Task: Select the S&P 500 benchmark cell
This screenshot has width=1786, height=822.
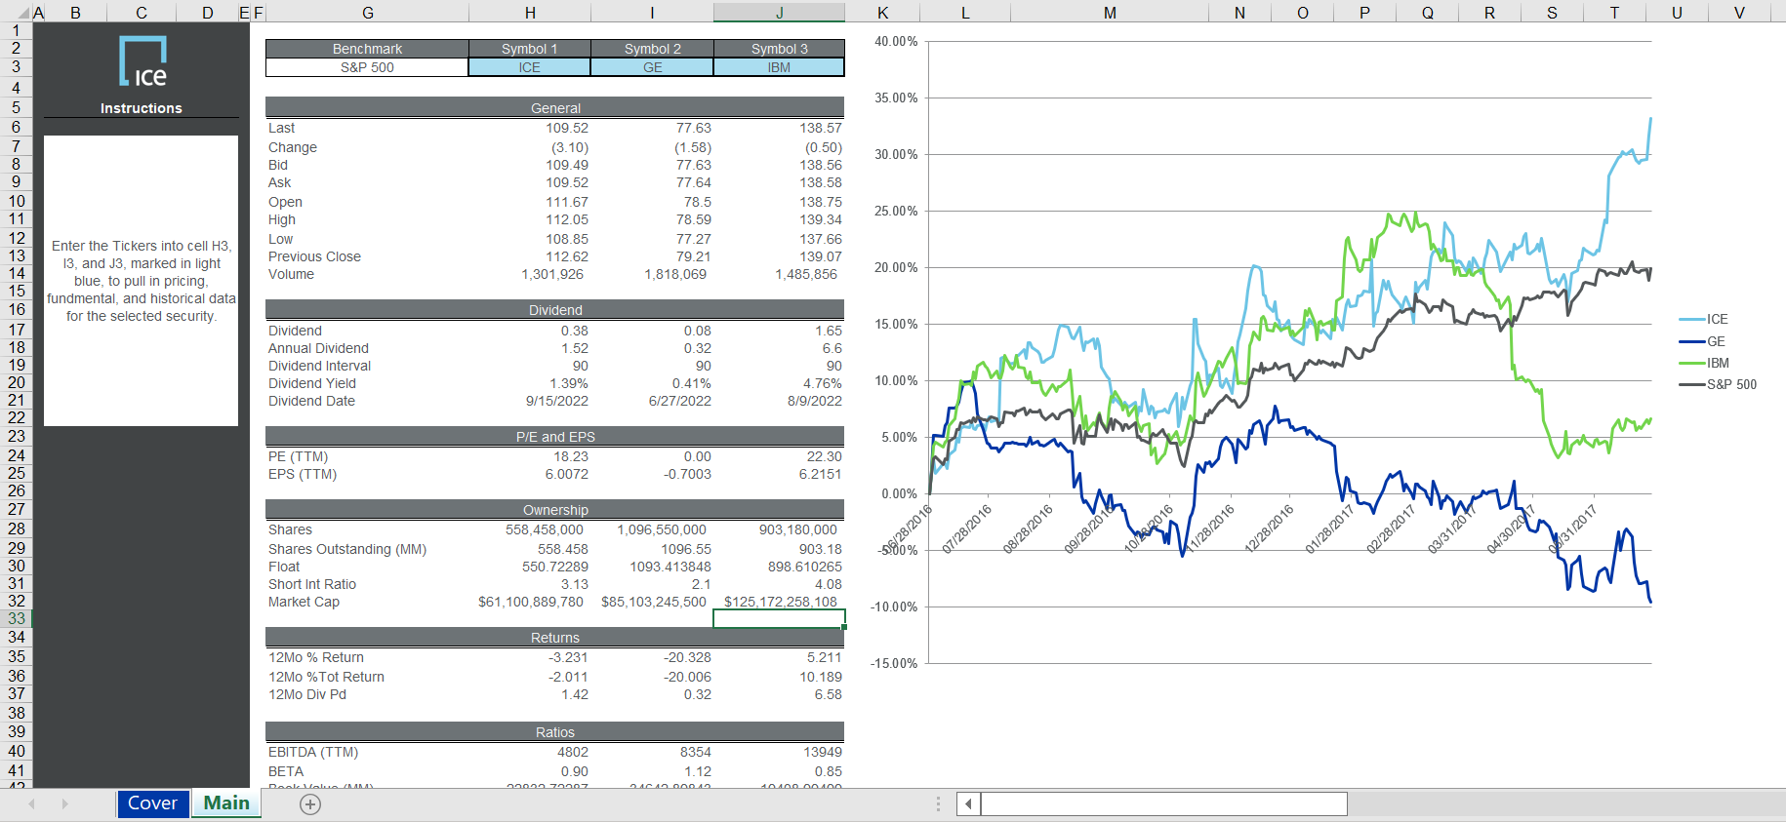Action: [x=367, y=67]
